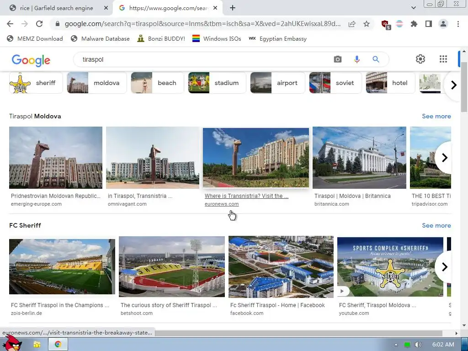Click the green network tray icon
The image size is (468, 351).
(407, 345)
